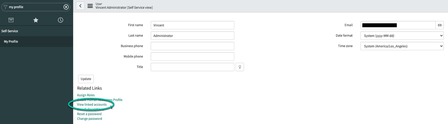The image size is (448, 124).
Task: Click the Change password link
Action: tap(90, 119)
